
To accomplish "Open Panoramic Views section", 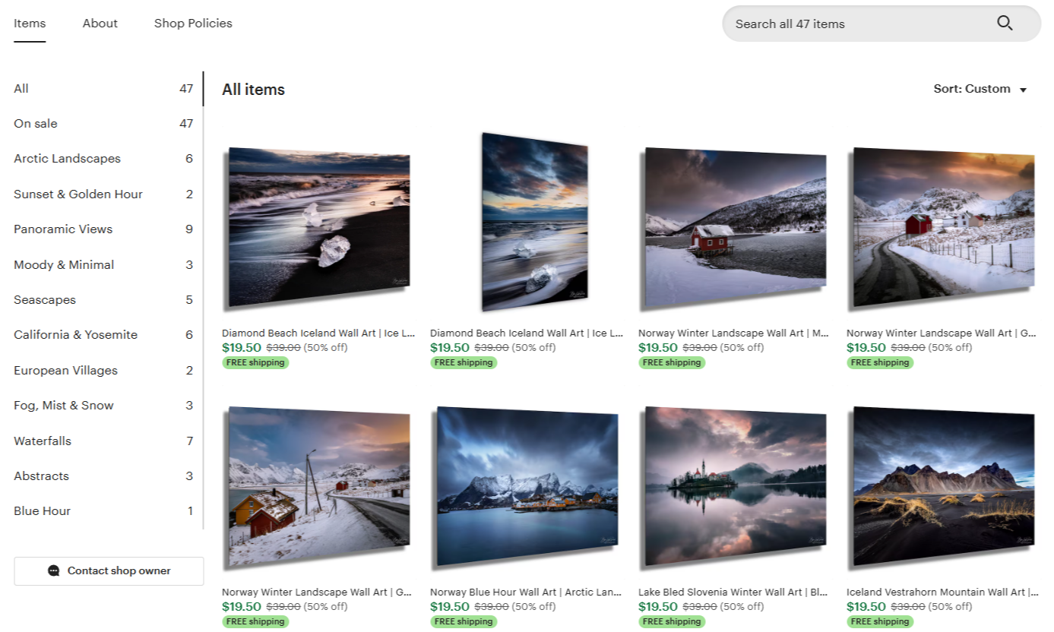I will tap(103, 229).
